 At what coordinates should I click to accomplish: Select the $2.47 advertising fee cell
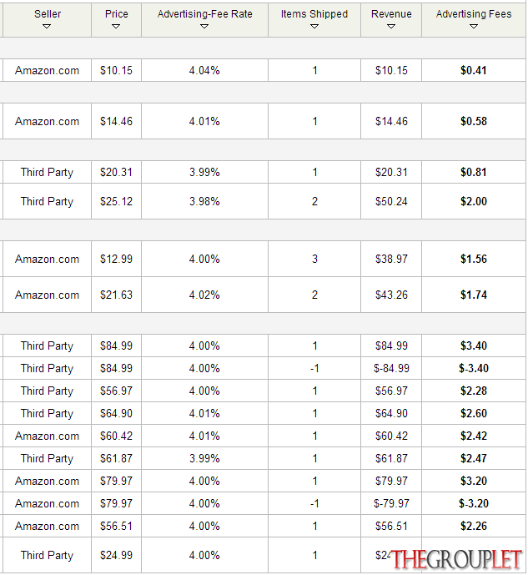(474, 458)
